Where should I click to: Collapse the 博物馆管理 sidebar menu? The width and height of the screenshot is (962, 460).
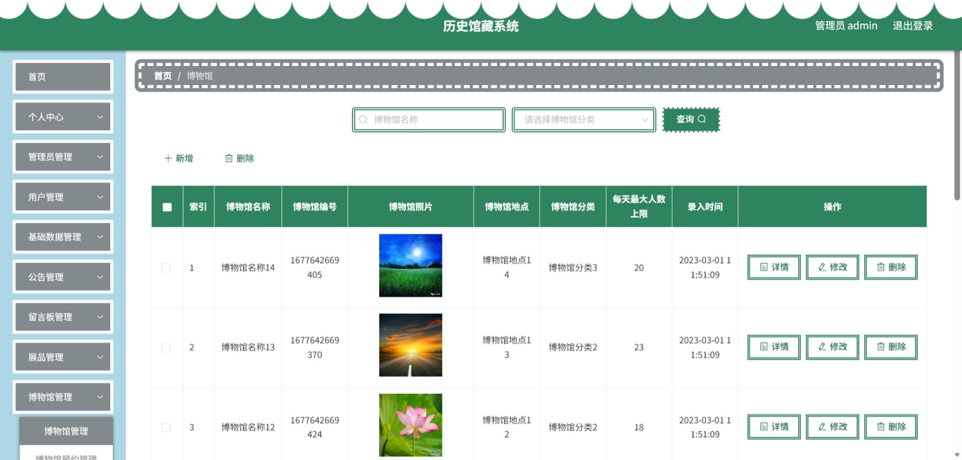click(63, 397)
